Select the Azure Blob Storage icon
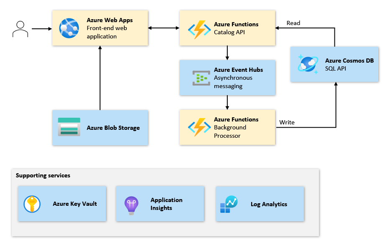Screen dimensions: 383x240 coord(69,127)
